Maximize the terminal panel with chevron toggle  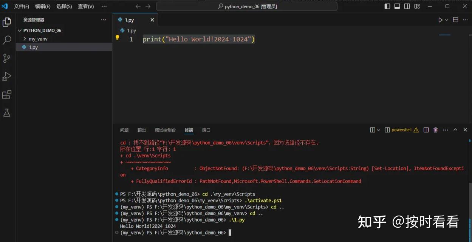(455, 129)
